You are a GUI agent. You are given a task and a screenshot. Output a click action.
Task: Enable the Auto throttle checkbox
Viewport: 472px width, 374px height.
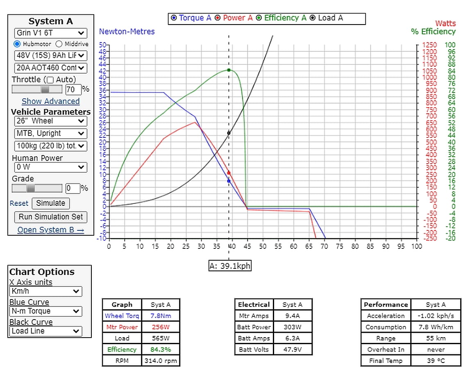click(50, 80)
